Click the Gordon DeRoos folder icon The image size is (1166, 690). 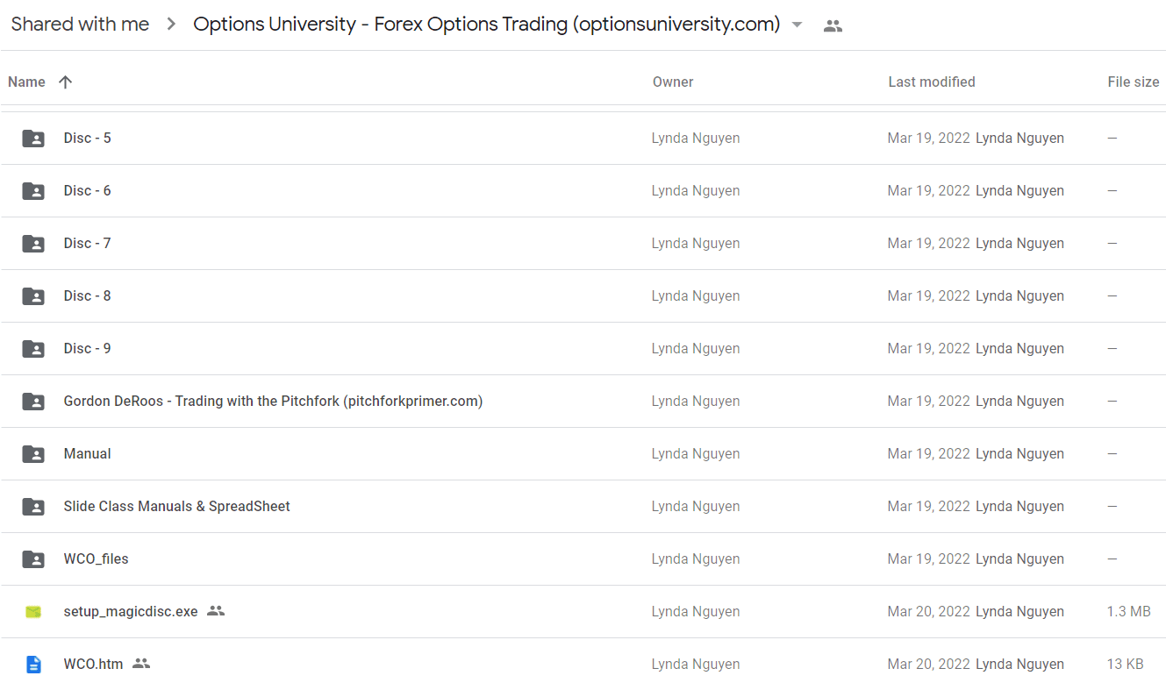[33, 401]
